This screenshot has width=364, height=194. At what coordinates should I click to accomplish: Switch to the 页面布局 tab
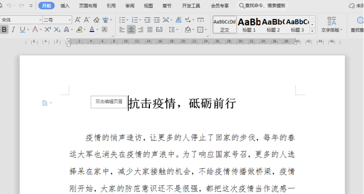pos(88,6)
